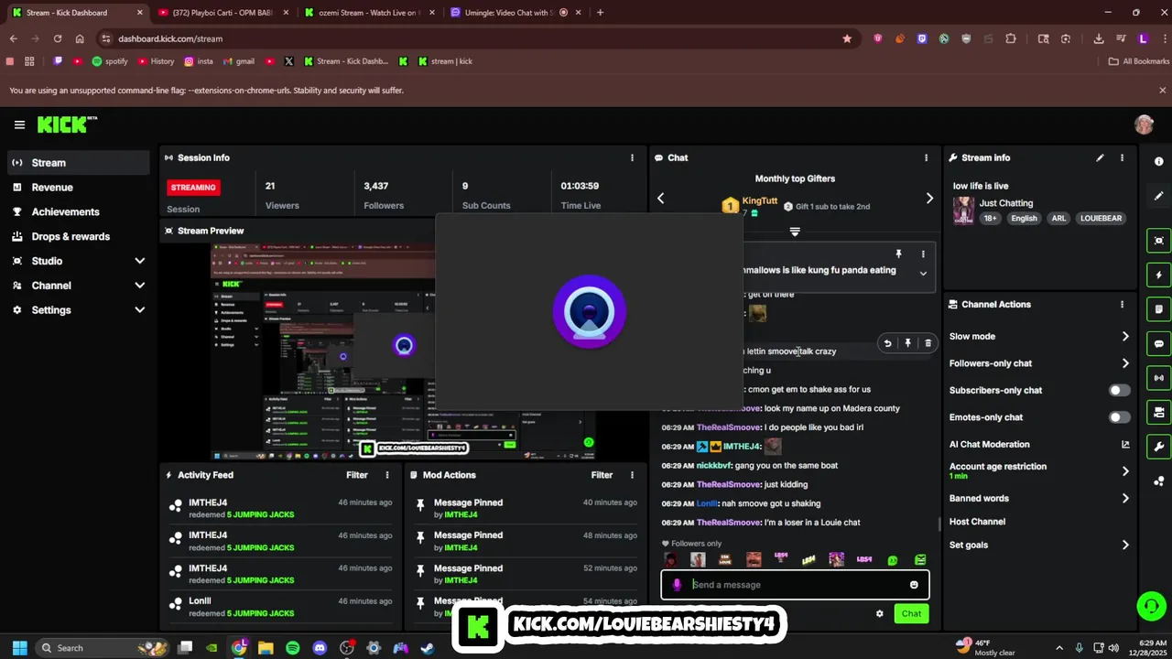Delete the highlighted chat message with the trash icon
Viewport: 1172px width, 659px height.
click(928, 343)
